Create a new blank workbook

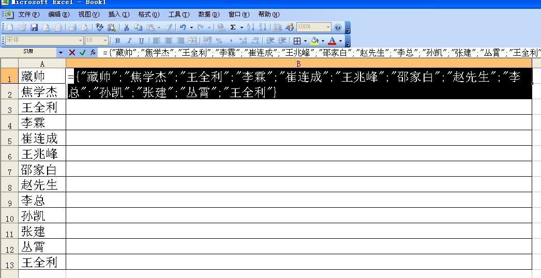[10, 27]
